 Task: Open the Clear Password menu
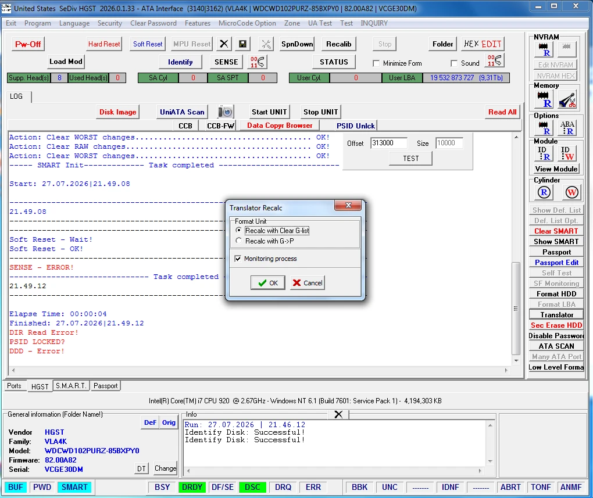[153, 23]
